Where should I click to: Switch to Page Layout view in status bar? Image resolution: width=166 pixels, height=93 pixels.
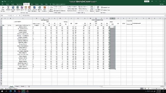pos(145,89)
